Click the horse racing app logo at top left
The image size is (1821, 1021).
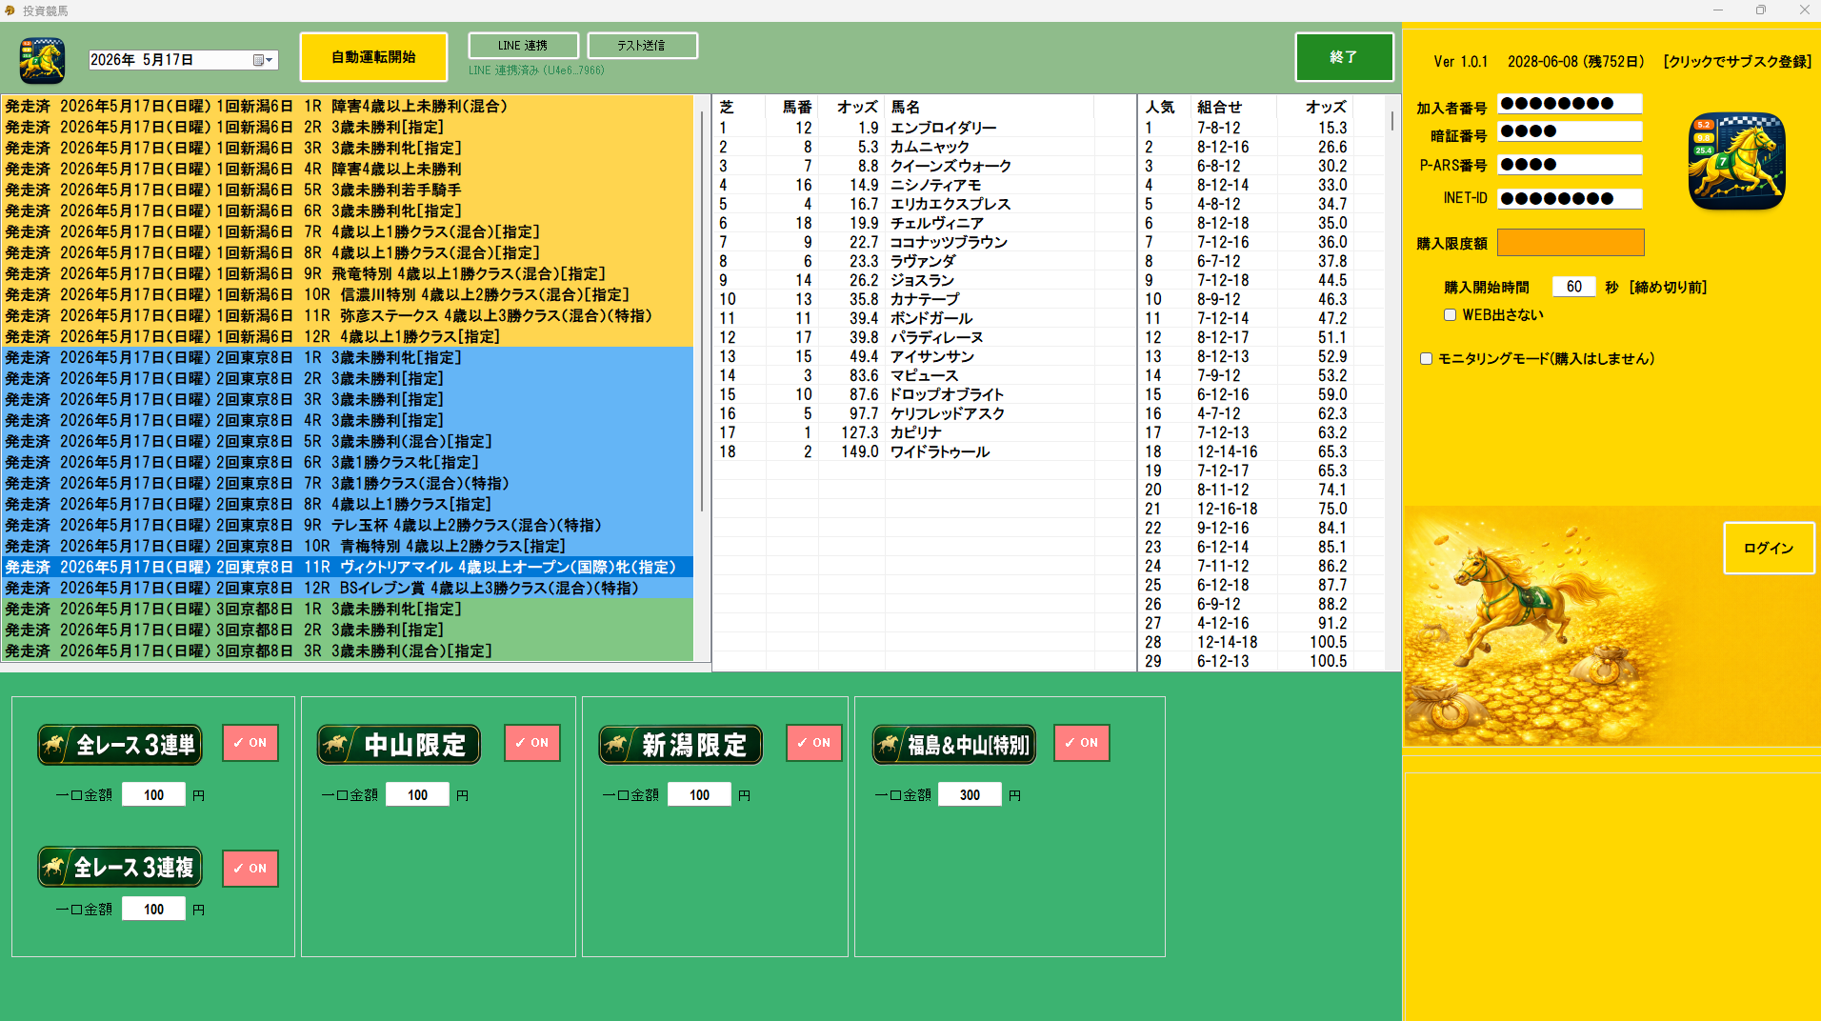[42, 61]
